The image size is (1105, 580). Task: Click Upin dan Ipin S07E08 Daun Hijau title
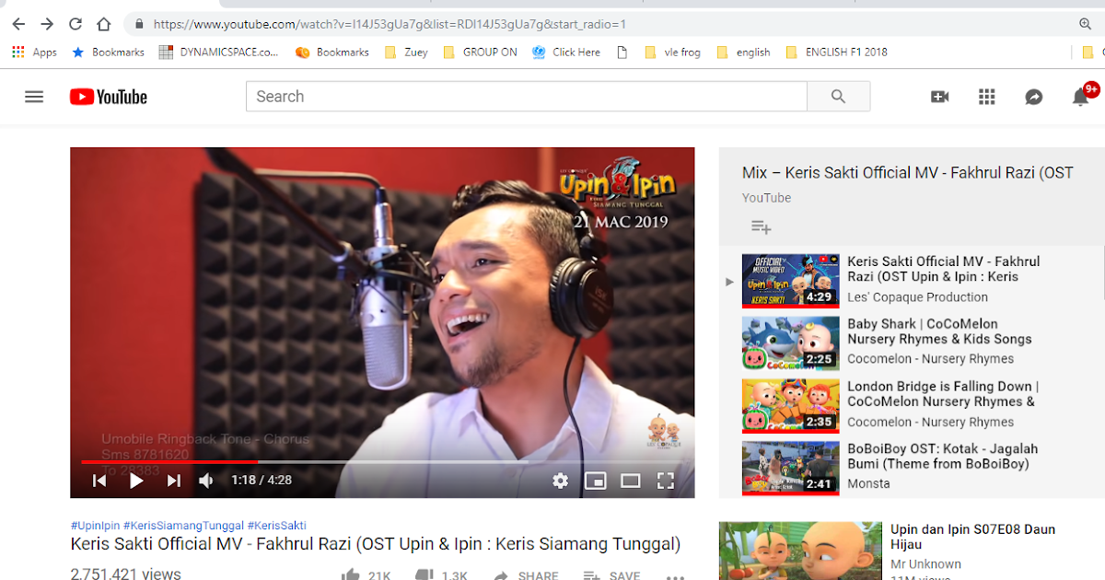972,537
